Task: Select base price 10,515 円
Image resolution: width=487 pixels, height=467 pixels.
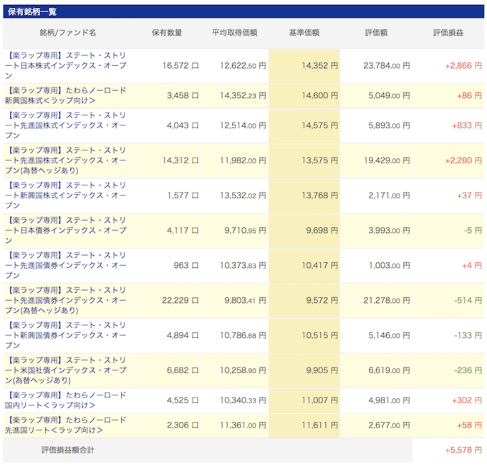Action: click(x=319, y=335)
